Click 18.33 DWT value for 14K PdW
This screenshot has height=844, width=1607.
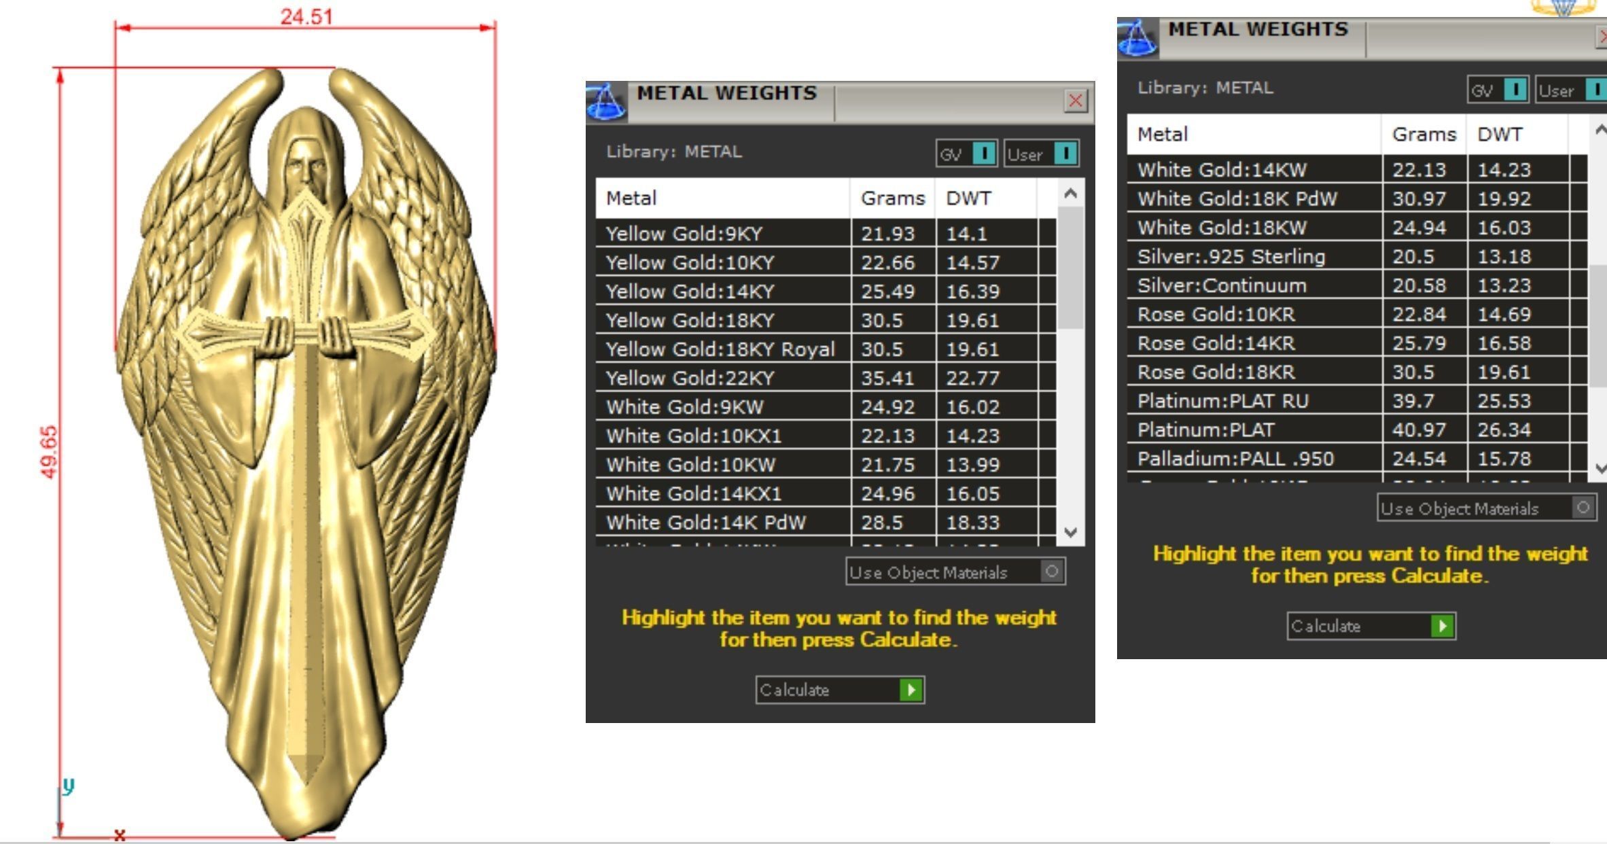tap(972, 523)
